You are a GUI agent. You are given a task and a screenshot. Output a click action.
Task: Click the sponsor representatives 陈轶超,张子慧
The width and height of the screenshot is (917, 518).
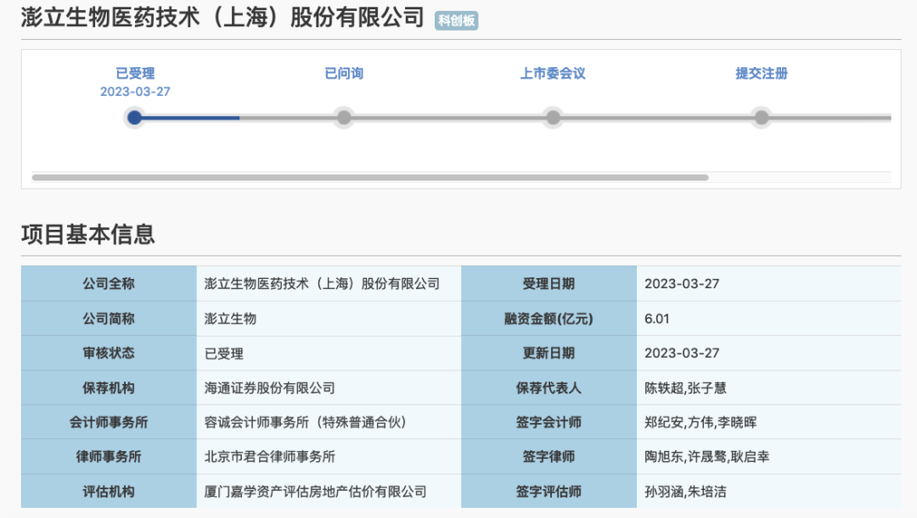click(685, 387)
